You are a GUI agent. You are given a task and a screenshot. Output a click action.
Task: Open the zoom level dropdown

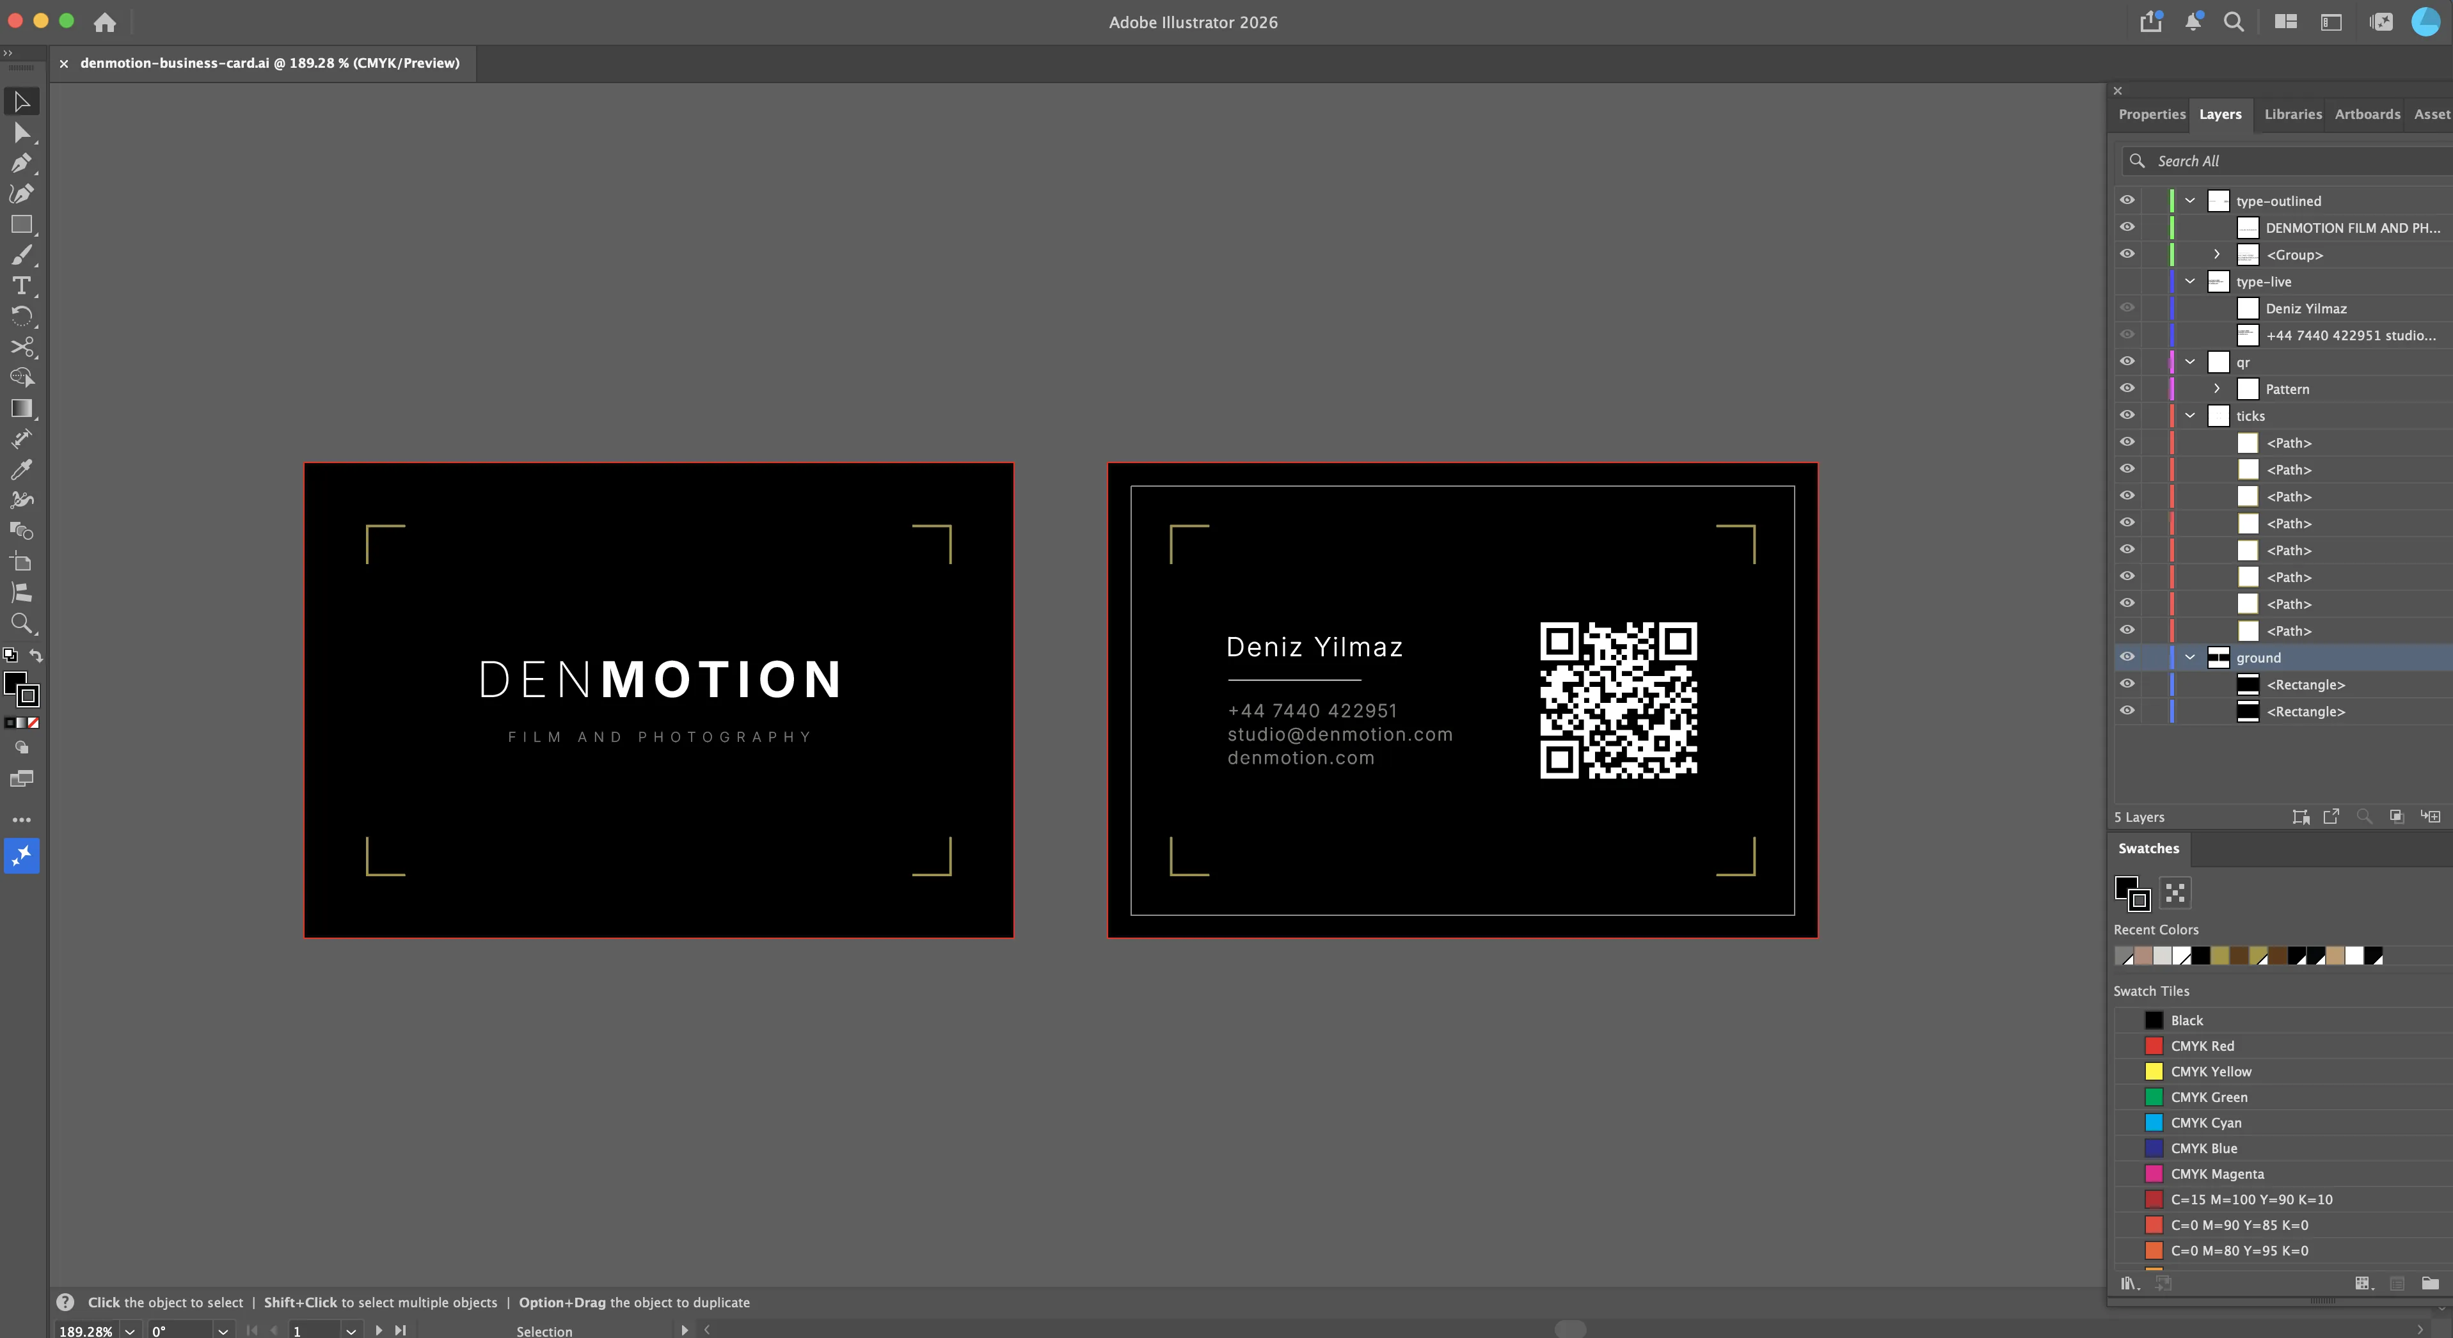point(129,1330)
